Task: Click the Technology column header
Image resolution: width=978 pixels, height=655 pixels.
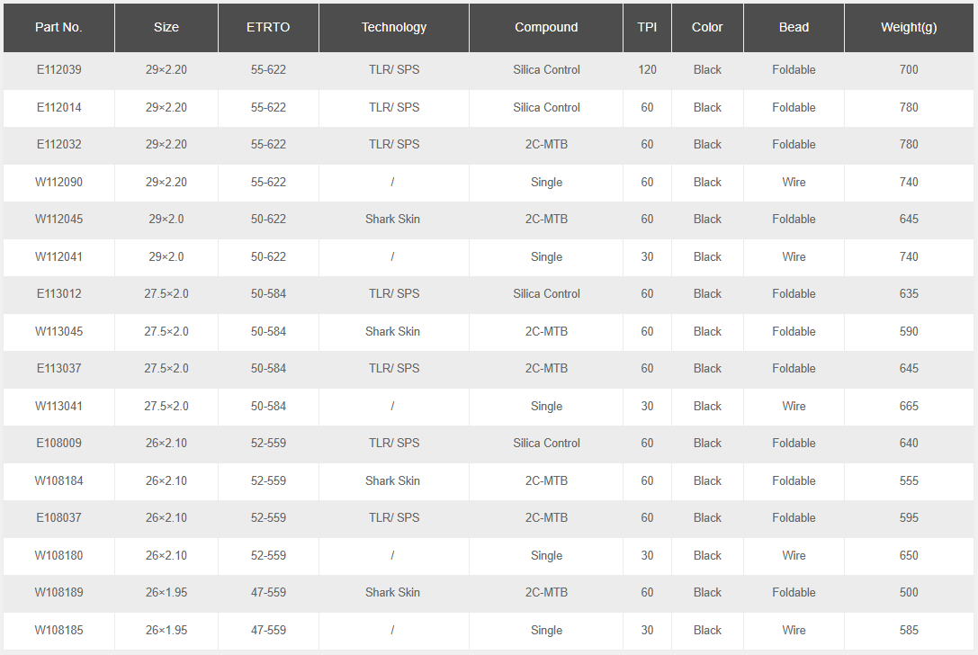Action: (x=394, y=27)
